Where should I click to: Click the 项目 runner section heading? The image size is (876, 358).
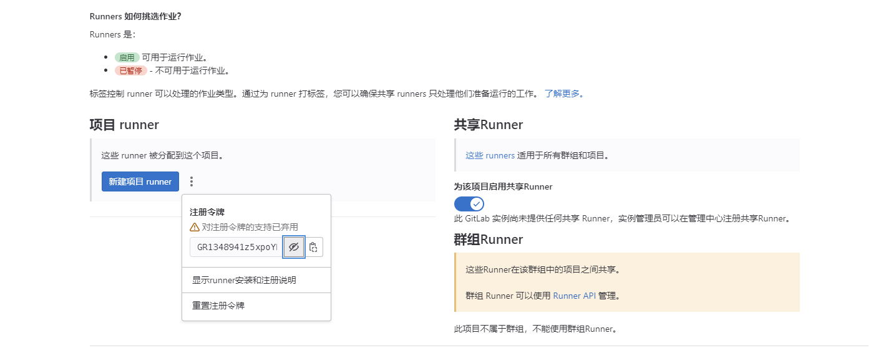124,125
